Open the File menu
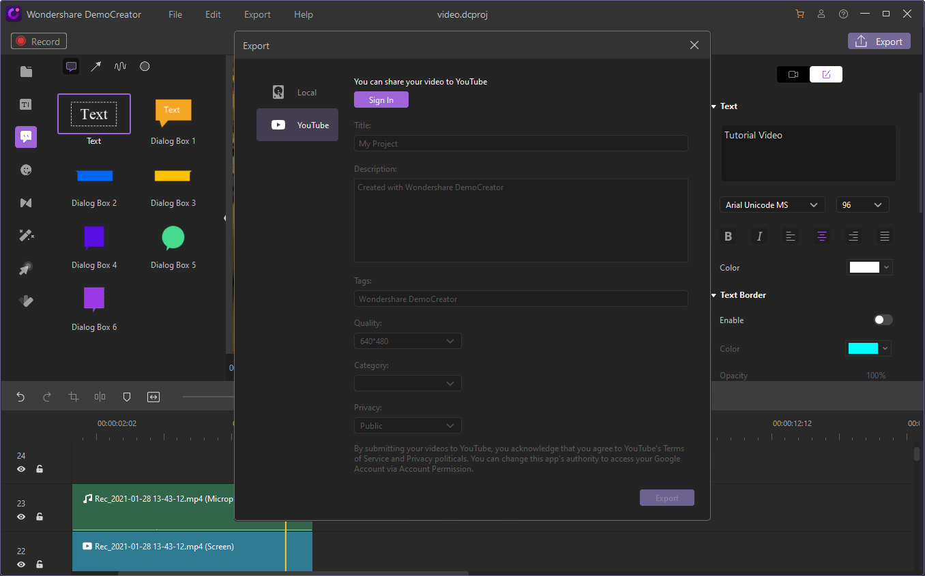This screenshot has width=925, height=576. [175, 14]
